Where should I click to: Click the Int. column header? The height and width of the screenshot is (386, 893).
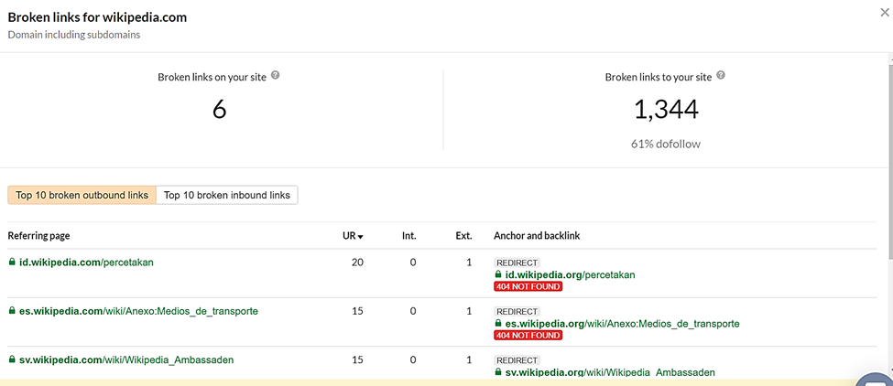tap(408, 235)
